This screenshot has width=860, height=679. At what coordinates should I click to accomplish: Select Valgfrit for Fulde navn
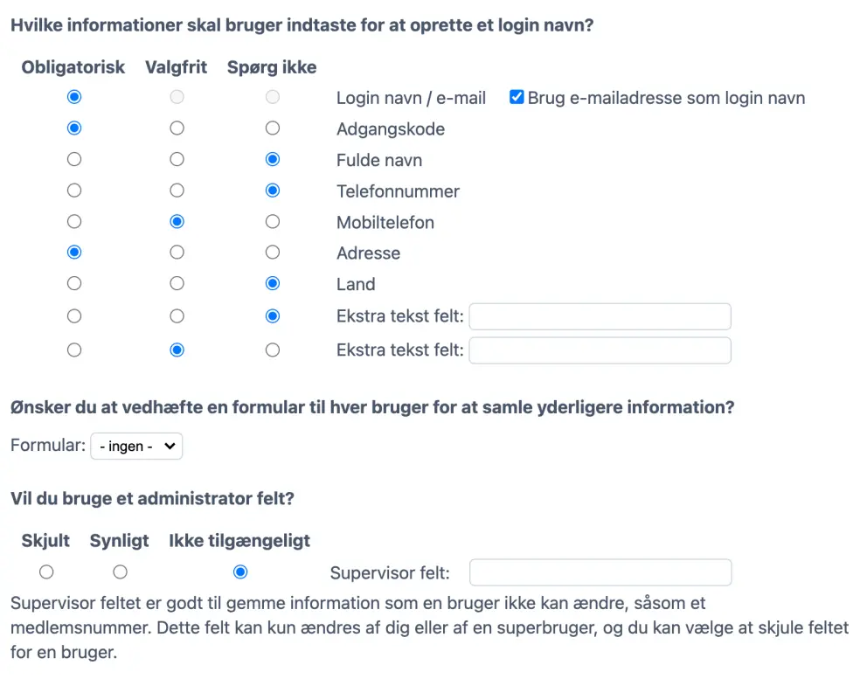pos(177,159)
